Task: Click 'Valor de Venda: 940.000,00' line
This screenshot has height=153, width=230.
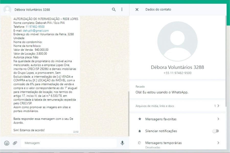Action: tap(31, 50)
